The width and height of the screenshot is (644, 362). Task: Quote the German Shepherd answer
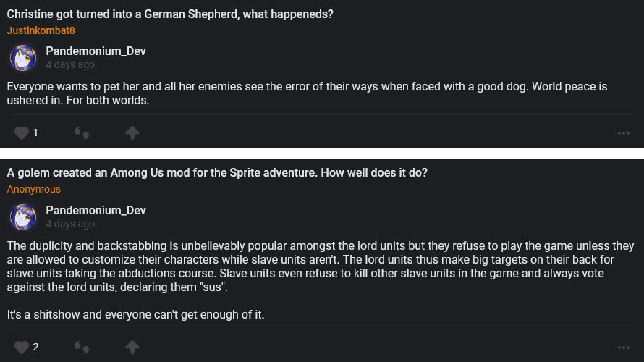coord(82,132)
